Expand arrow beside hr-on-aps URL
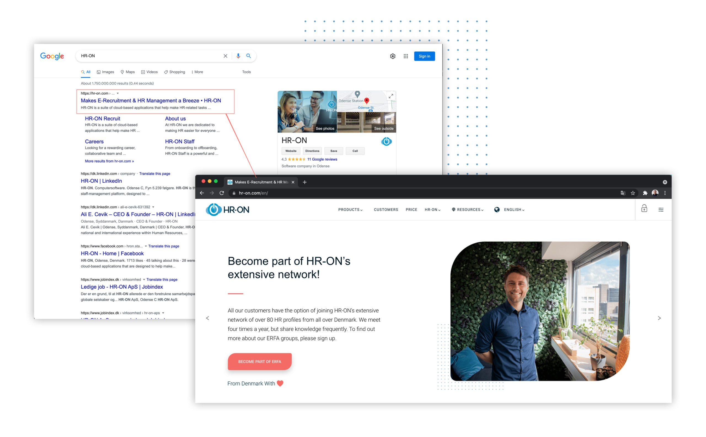This screenshot has height=437, width=706. [x=163, y=313]
